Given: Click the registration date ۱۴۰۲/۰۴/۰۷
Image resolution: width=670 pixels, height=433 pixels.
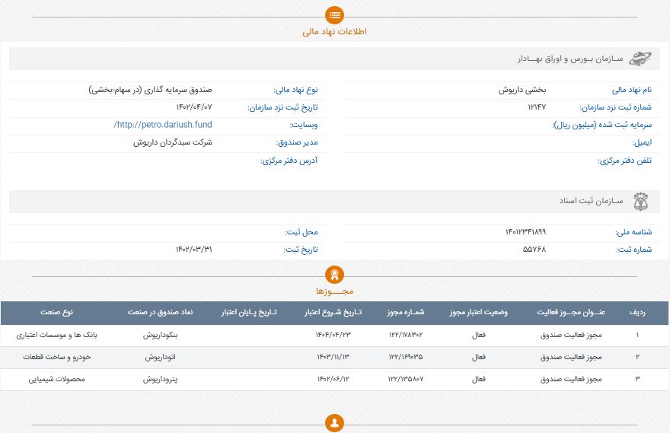Looking at the screenshot, I should tap(194, 107).
